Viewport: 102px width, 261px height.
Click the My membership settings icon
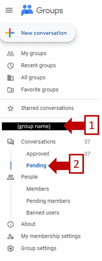coord(10,236)
